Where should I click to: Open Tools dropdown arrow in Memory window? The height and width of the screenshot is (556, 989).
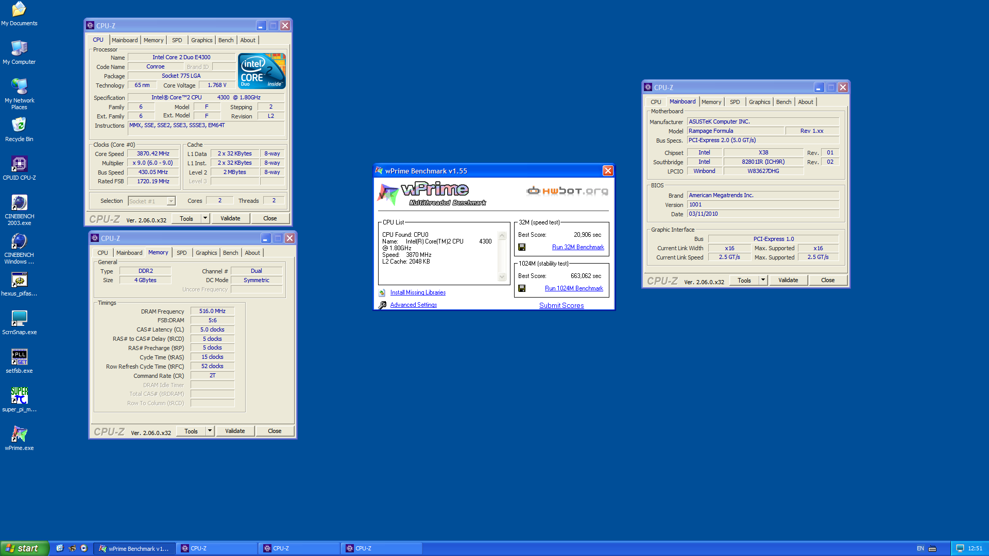(210, 431)
